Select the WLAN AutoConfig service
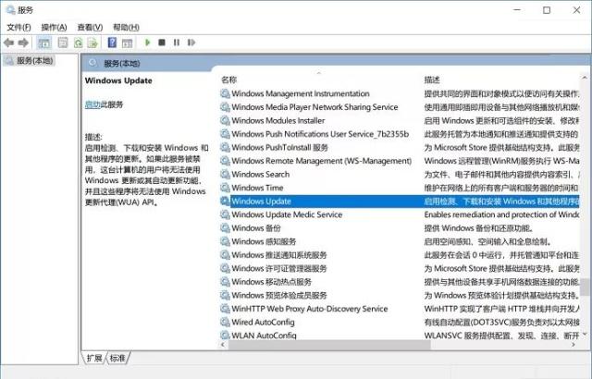The image size is (592, 379). 264,336
